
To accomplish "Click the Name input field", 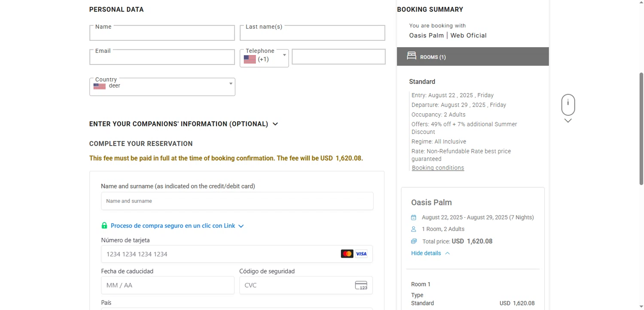I will pyautogui.click(x=162, y=33).
